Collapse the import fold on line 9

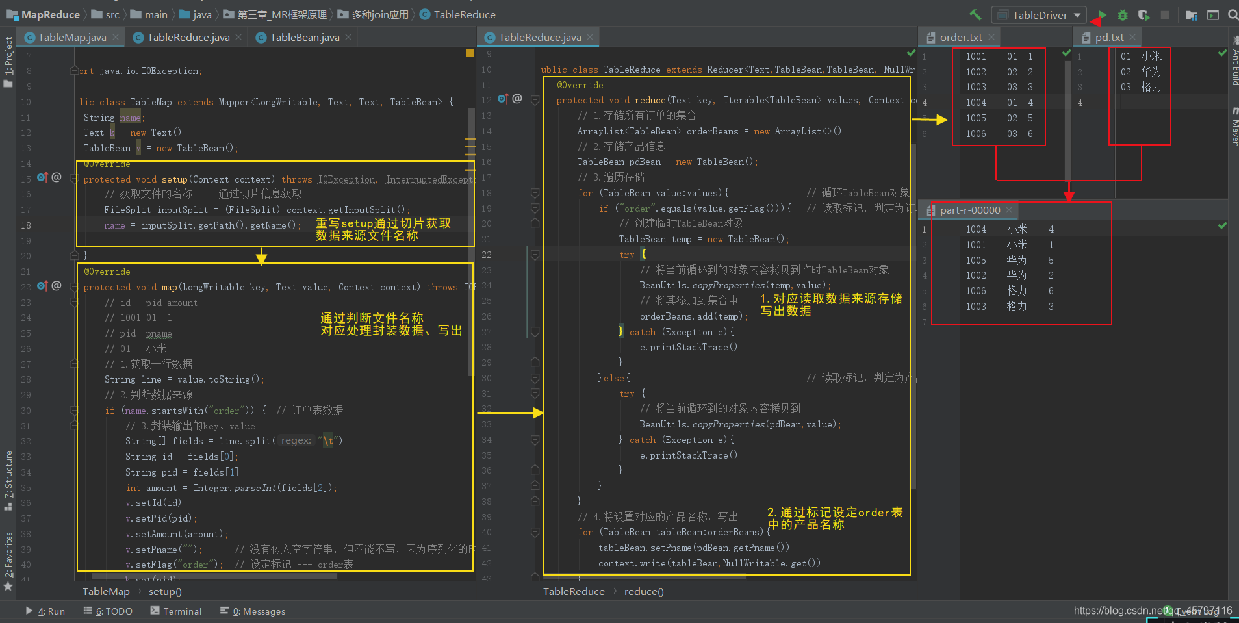click(75, 71)
